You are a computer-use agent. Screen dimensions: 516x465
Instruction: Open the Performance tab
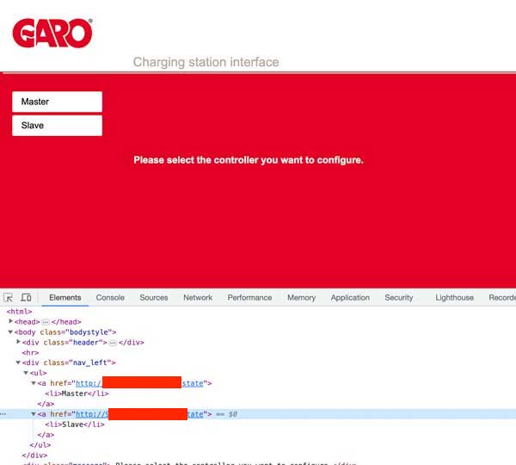point(249,298)
